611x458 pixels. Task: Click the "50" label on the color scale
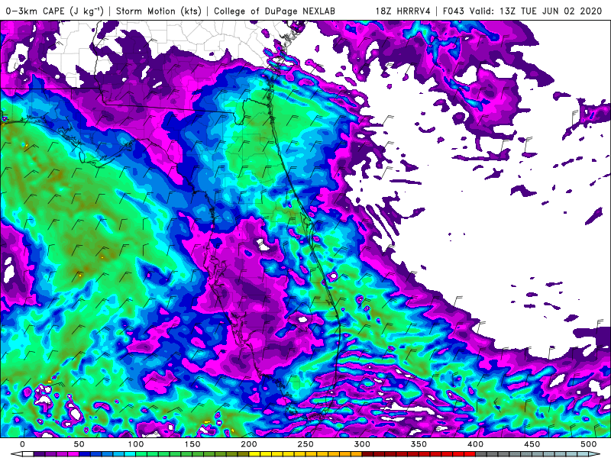click(x=79, y=444)
